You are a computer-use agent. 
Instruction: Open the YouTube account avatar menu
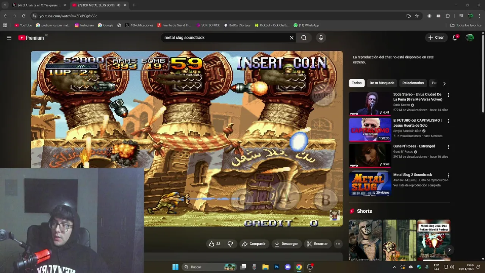coord(469,38)
